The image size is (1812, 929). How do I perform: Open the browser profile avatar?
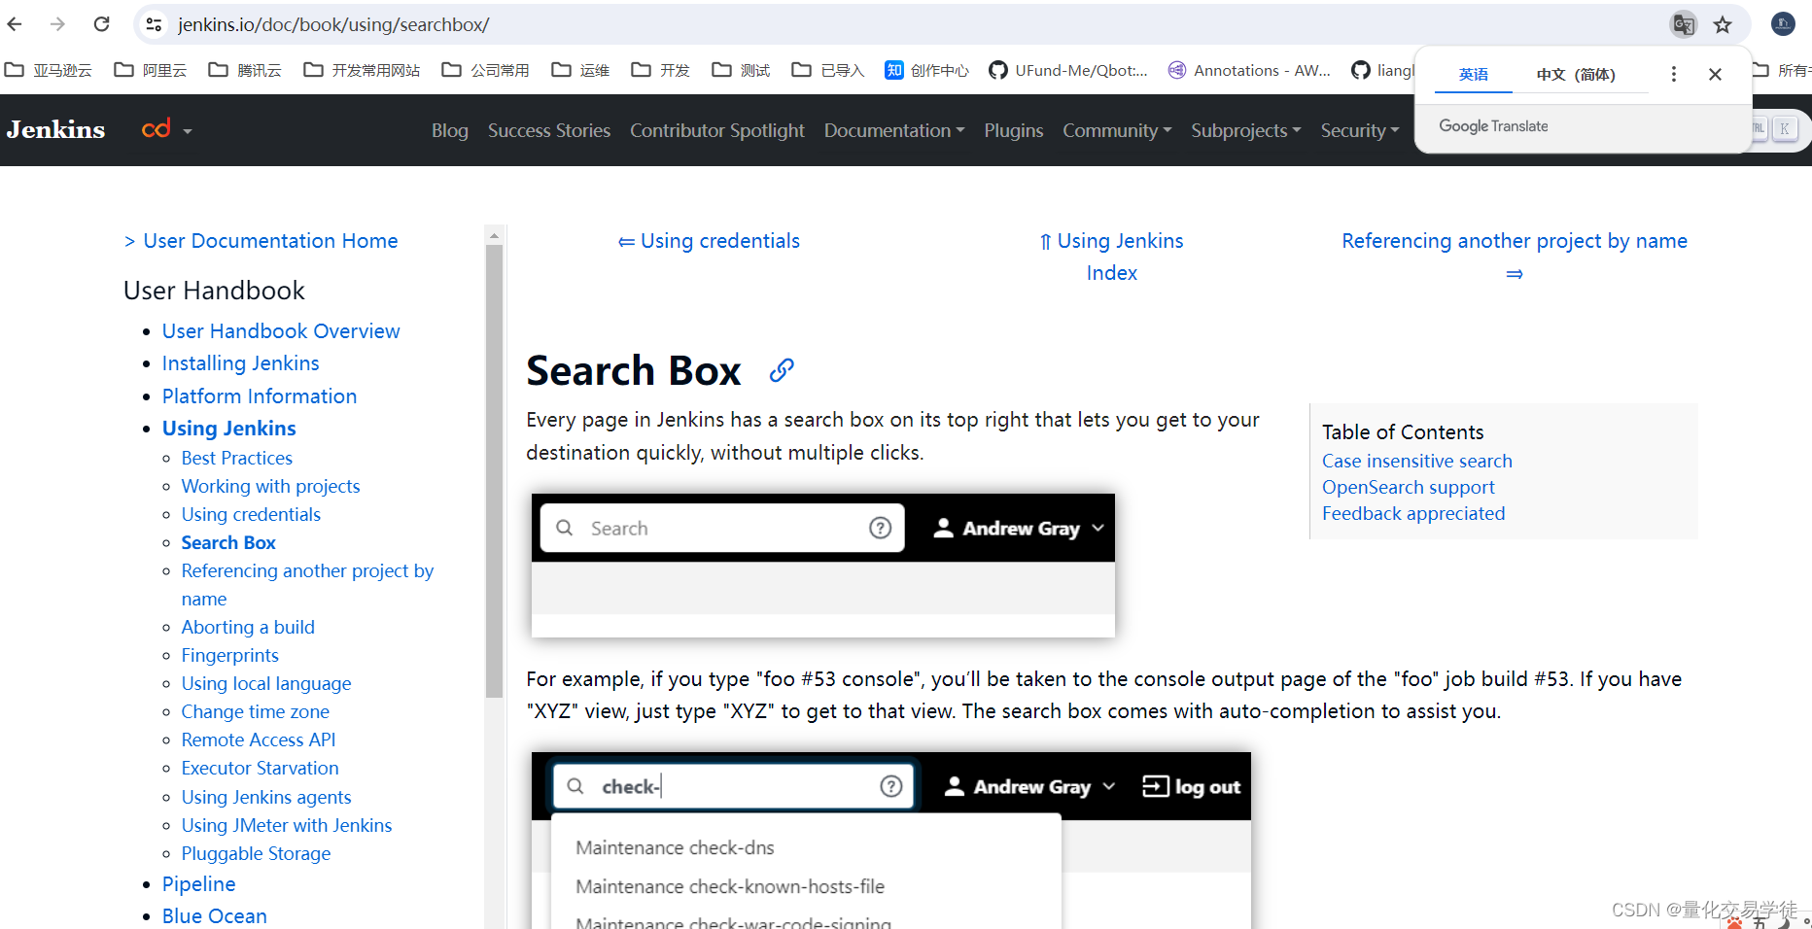1783,24
